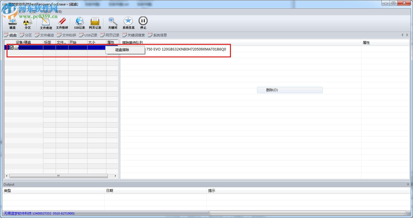Pin the Output panel with the pushpin icon
Screen dimensions: 413x218
408,184
